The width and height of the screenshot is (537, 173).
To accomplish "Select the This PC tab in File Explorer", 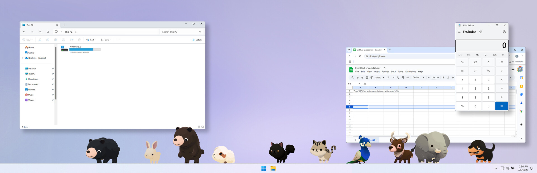I will click(x=41, y=25).
